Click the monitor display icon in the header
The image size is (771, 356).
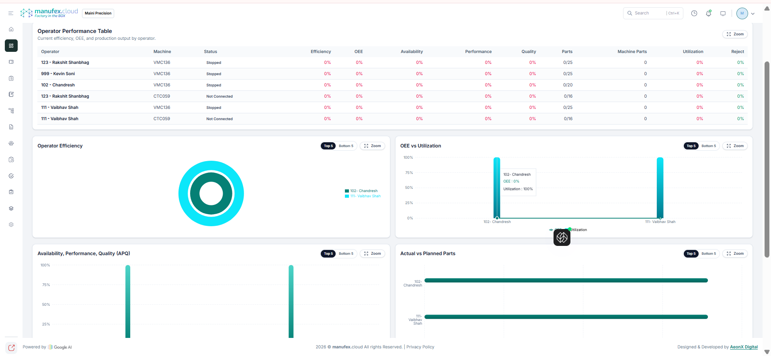tap(723, 13)
